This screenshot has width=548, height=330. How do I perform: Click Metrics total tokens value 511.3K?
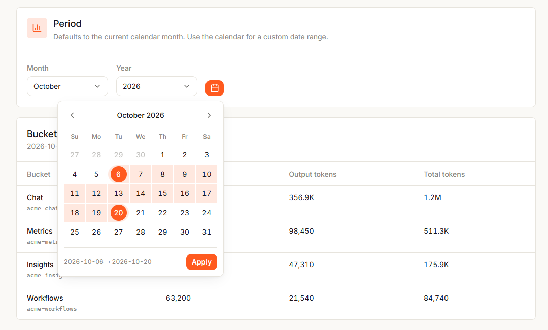[436, 231]
